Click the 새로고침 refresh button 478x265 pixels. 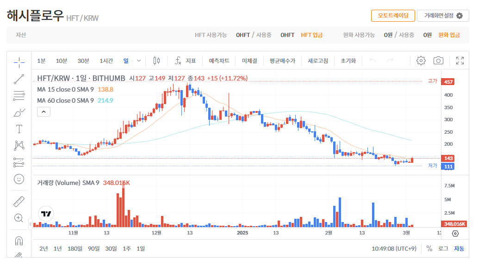(x=317, y=61)
